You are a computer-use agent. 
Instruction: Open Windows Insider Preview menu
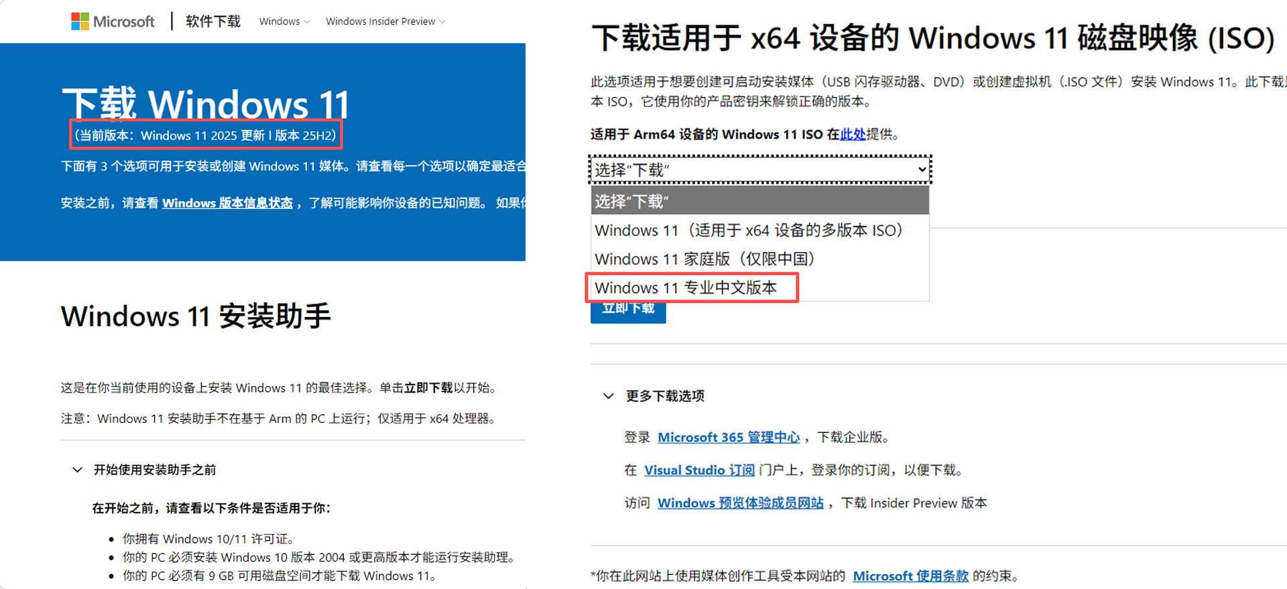[385, 21]
